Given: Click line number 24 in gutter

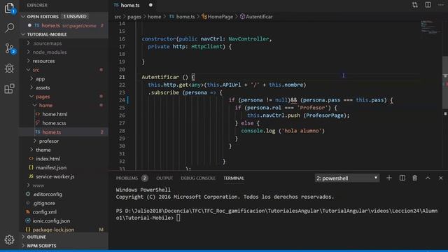Looking at the screenshot, I should (122, 100).
